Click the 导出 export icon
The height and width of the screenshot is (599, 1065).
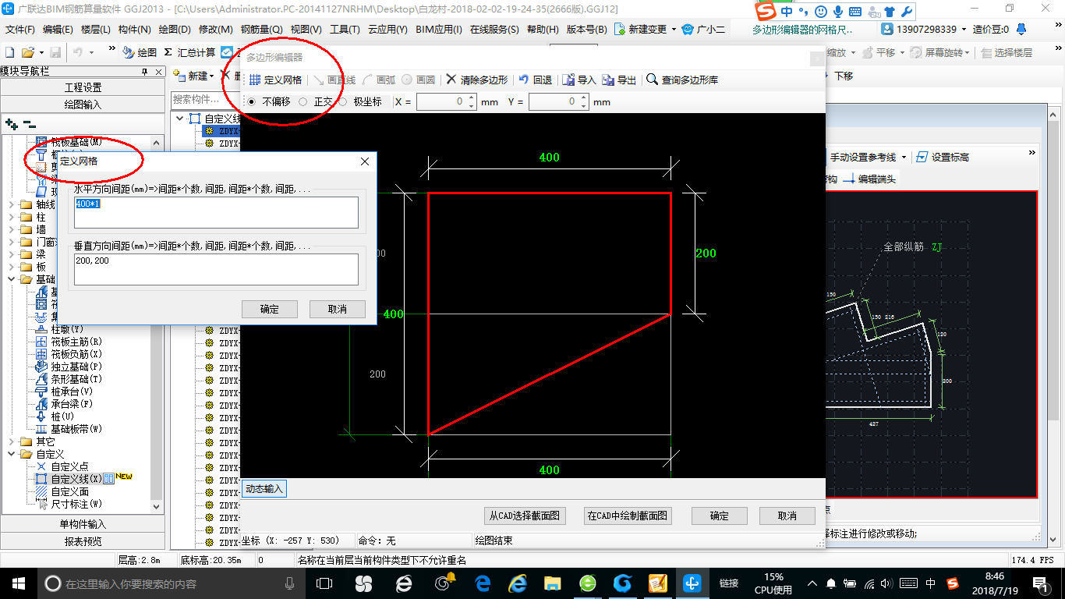pyautogui.click(x=608, y=80)
